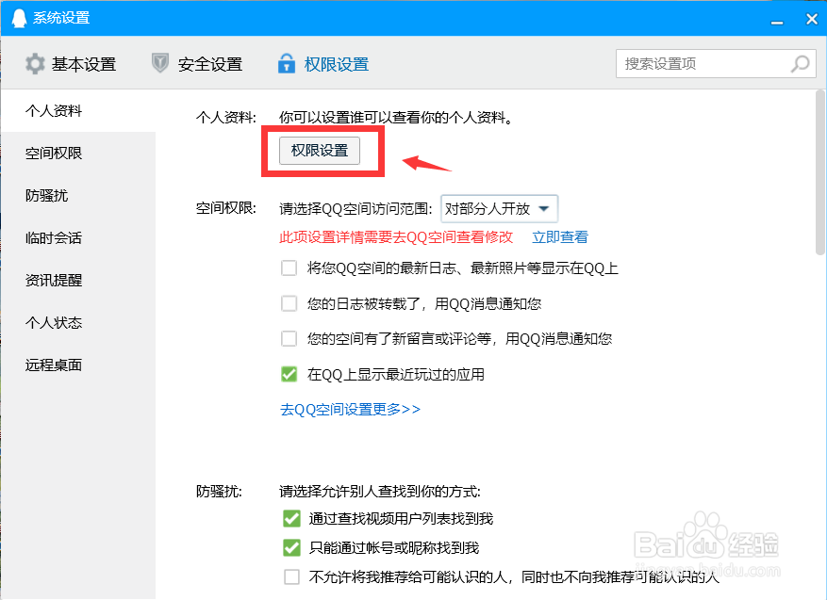Check 不允许将我推荐给可能认识的人
The height and width of the screenshot is (600, 827).
(291, 576)
